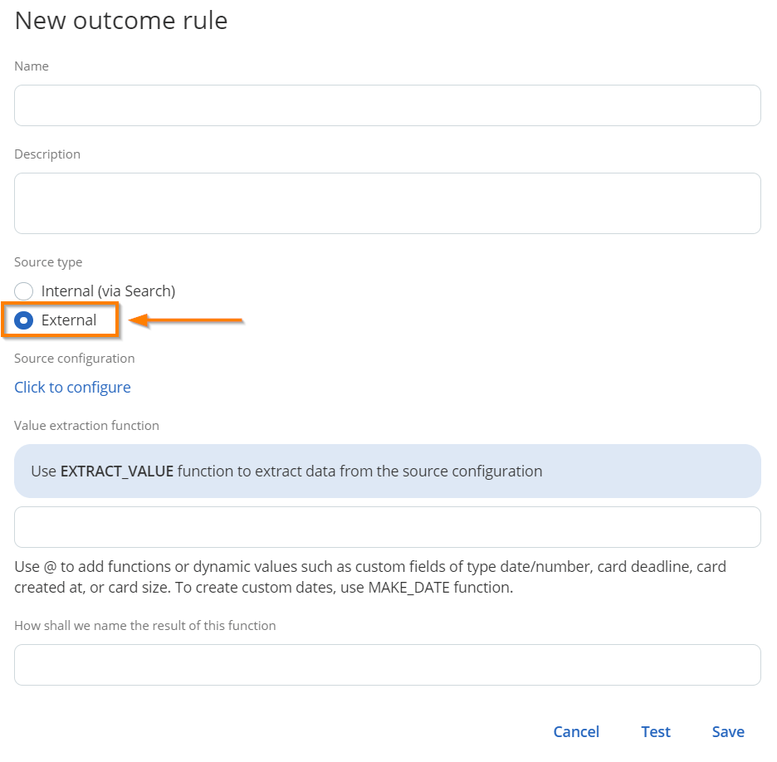This screenshot has width=777, height=762.
Task: Focus the Description text area
Action: pyautogui.click(x=387, y=203)
